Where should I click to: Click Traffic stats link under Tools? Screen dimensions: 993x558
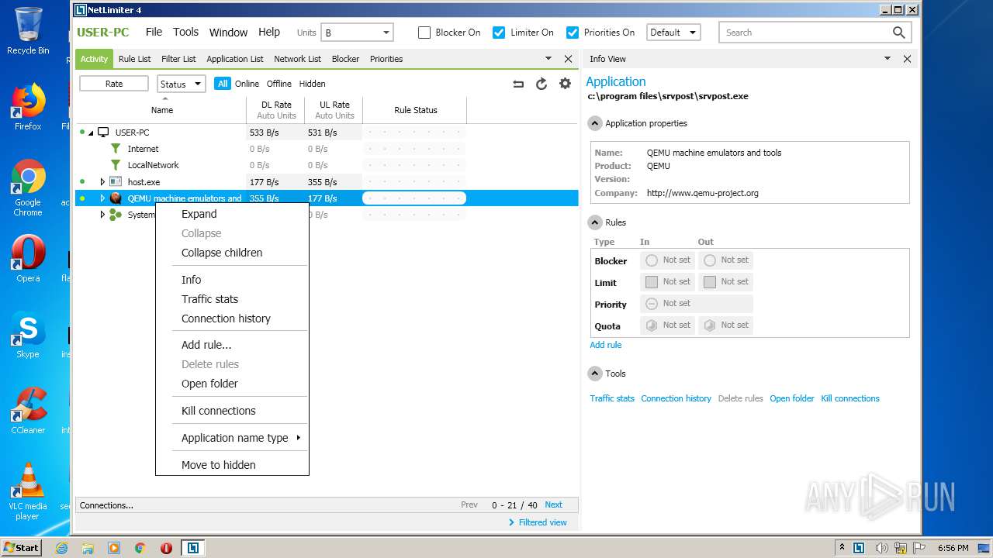(612, 398)
